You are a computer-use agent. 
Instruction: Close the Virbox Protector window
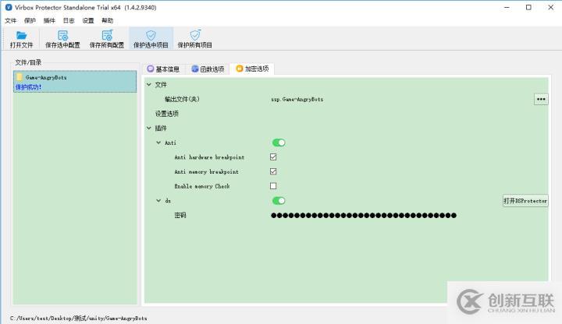coord(550,7)
